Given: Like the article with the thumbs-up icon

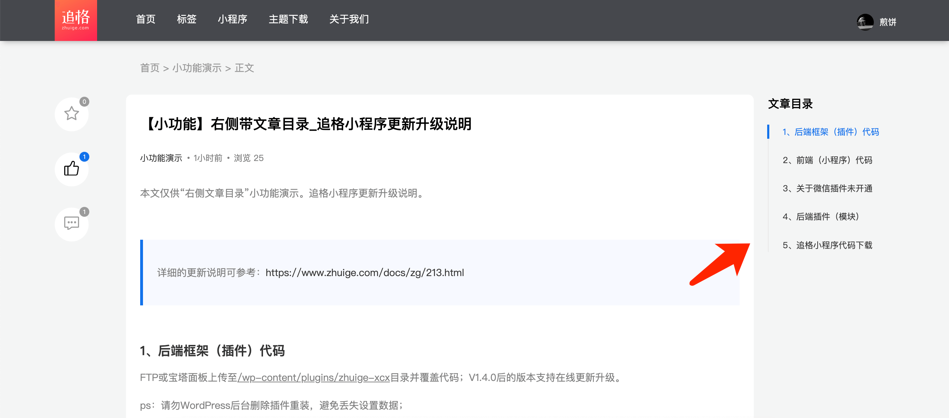Looking at the screenshot, I should [71, 169].
